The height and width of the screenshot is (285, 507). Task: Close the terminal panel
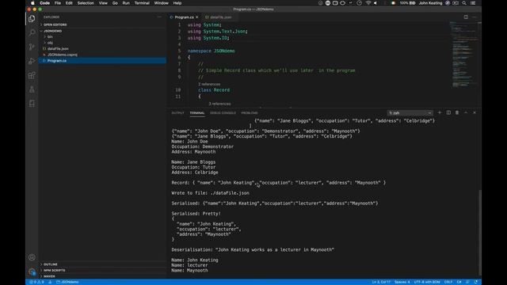coord(475,112)
